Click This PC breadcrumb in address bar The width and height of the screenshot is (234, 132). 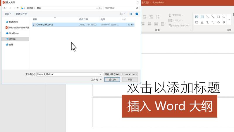coord(30,8)
